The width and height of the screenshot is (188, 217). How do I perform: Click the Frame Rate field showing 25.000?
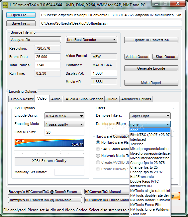[x=47, y=57]
